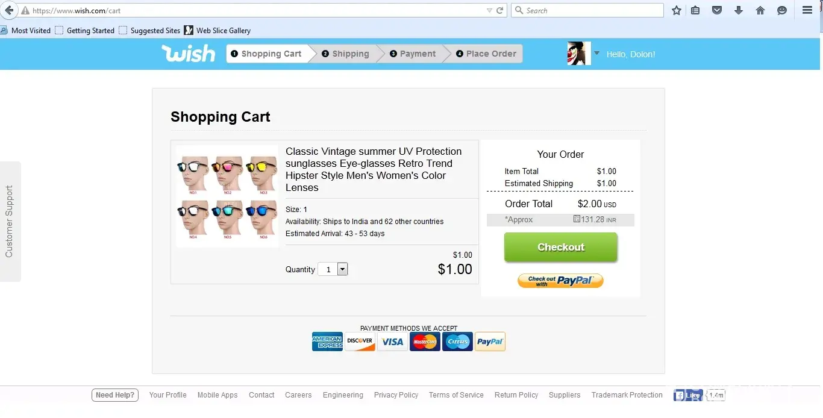823x418 pixels.
Task: Click the browser back arrow button
Action: tap(9, 10)
